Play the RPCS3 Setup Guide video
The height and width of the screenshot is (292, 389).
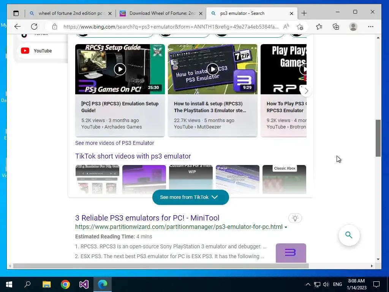[x=120, y=69]
